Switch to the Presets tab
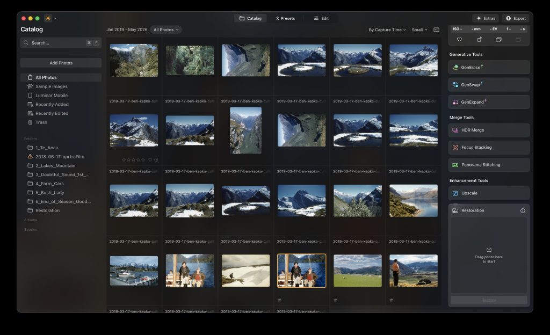Viewport: 550px width, 335px height. pos(285,18)
